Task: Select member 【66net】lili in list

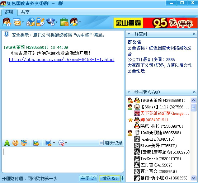Action: [x=158, y=107]
